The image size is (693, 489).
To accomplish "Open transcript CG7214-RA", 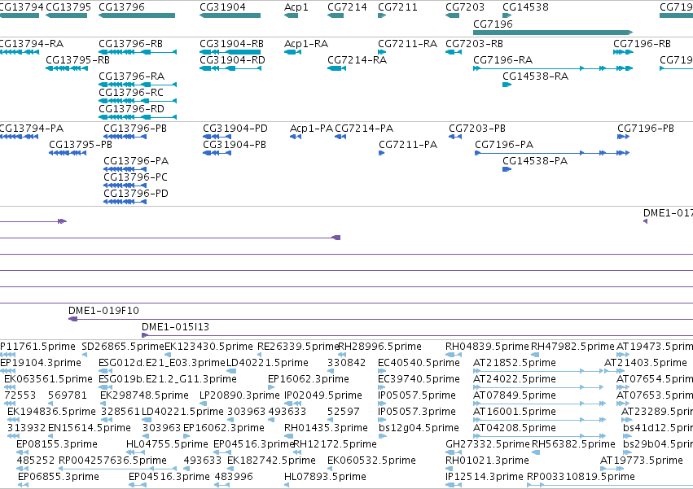I will pyautogui.click(x=337, y=68).
